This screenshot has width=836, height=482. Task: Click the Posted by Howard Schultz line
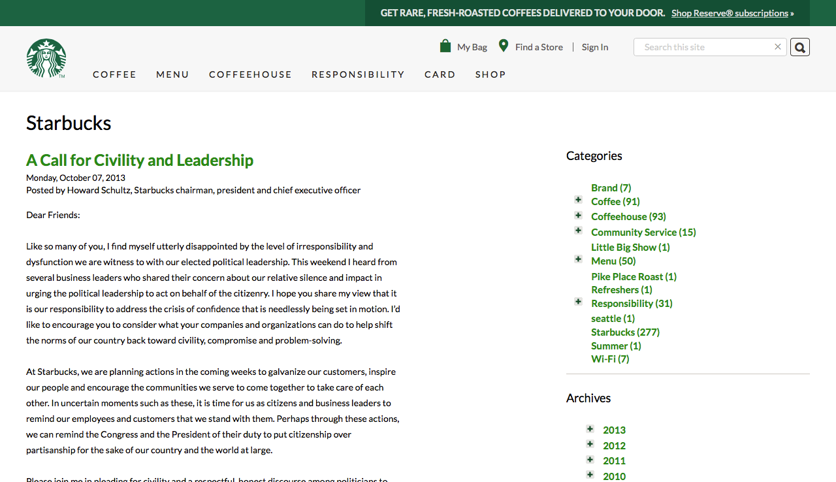[193, 190]
